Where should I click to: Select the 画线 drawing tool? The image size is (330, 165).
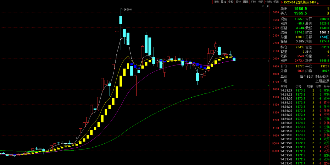(x=246, y=2)
